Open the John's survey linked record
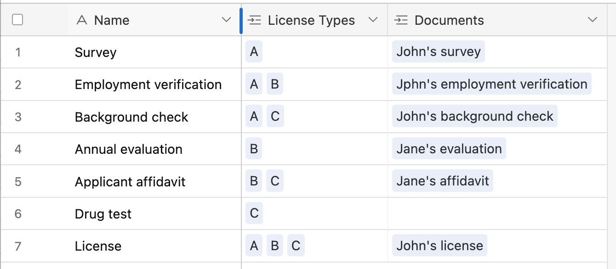The height and width of the screenshot is (269, 616). (439, 52)
